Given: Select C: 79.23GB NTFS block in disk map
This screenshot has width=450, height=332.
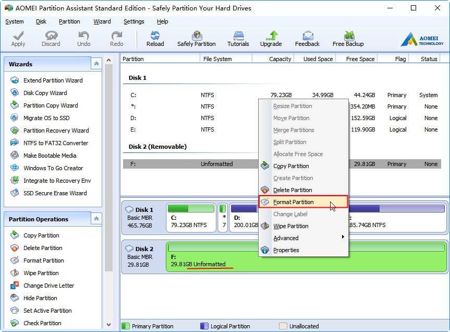Looking at the screenshot, I should pos(191,217).
